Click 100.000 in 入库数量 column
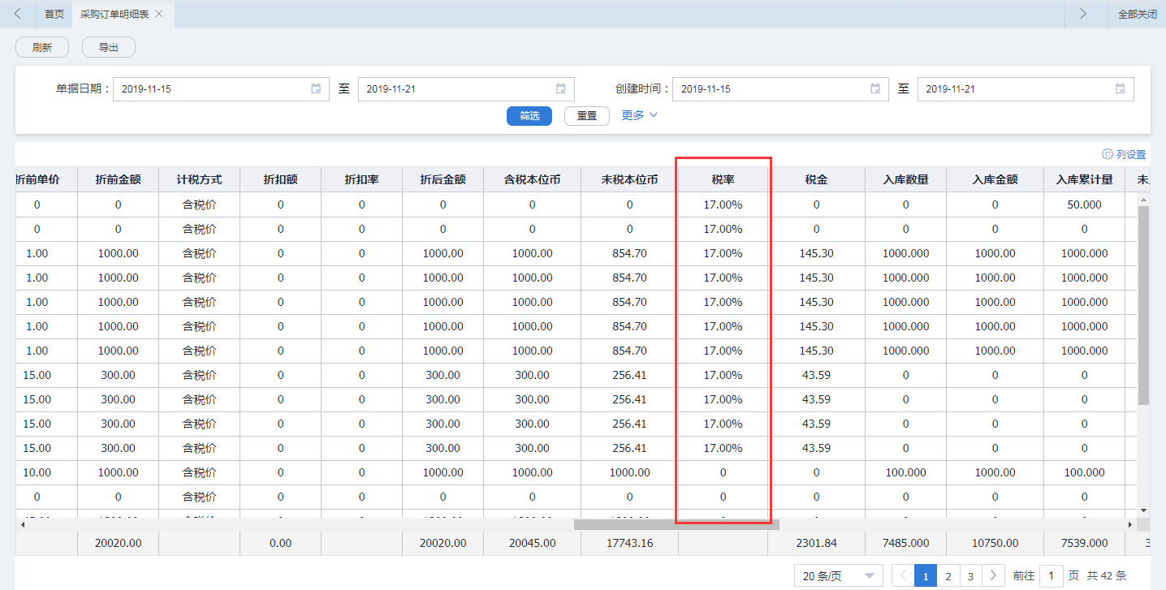 tap(906, 472)
